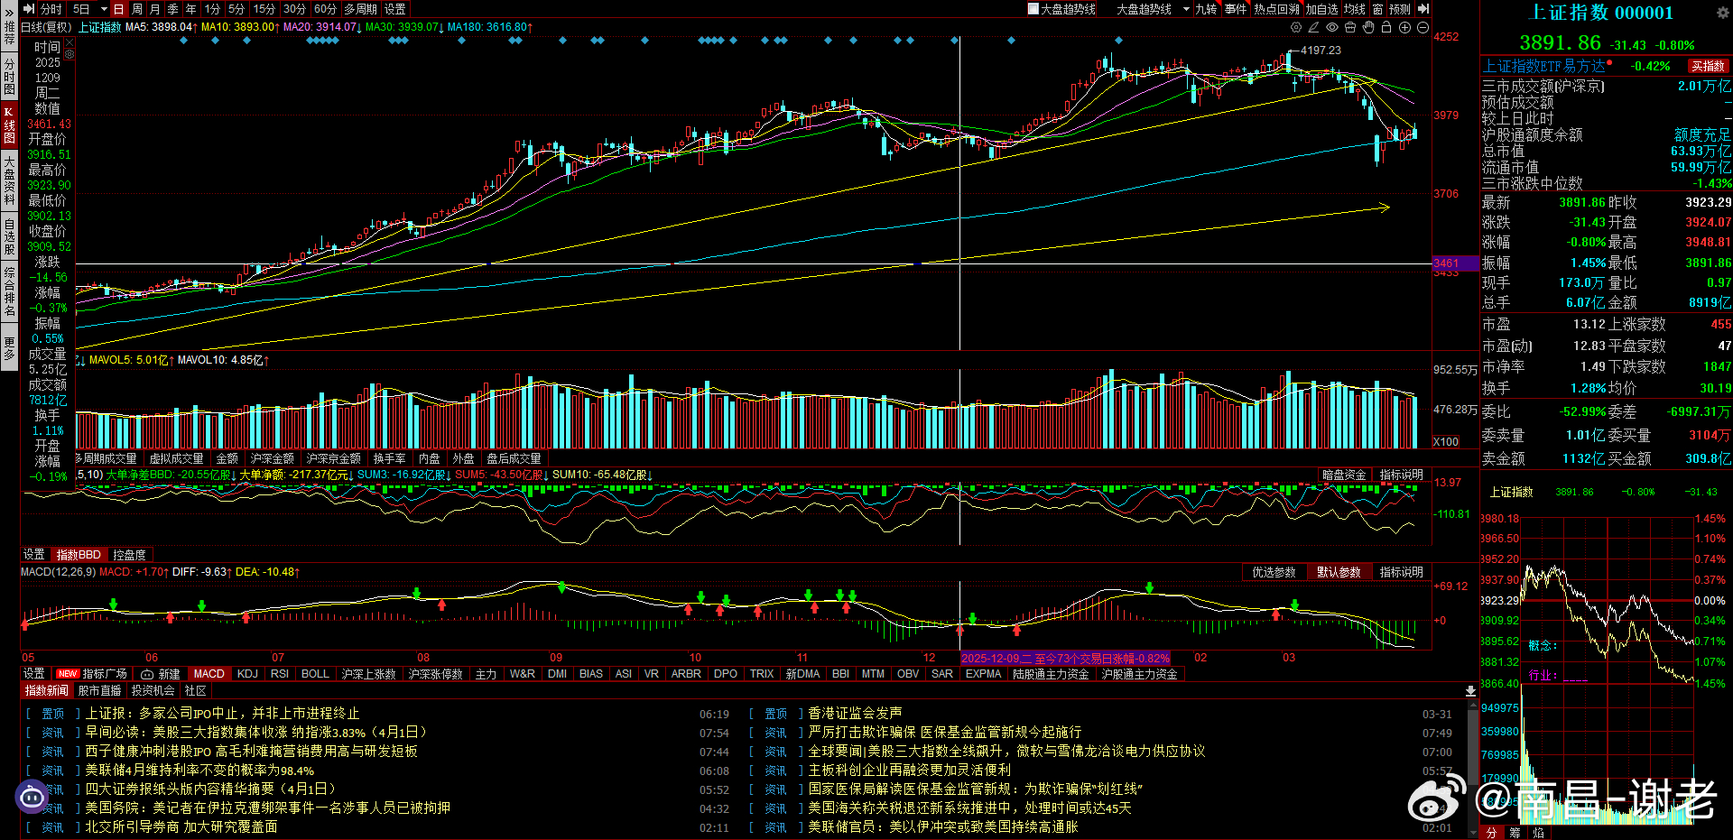
Task: Click the 买指数 button
Action: pos(1709,66)
